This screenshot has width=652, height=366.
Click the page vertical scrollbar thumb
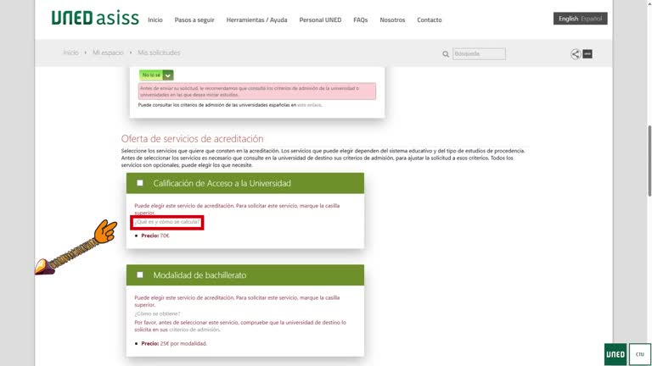pos(649,161)
